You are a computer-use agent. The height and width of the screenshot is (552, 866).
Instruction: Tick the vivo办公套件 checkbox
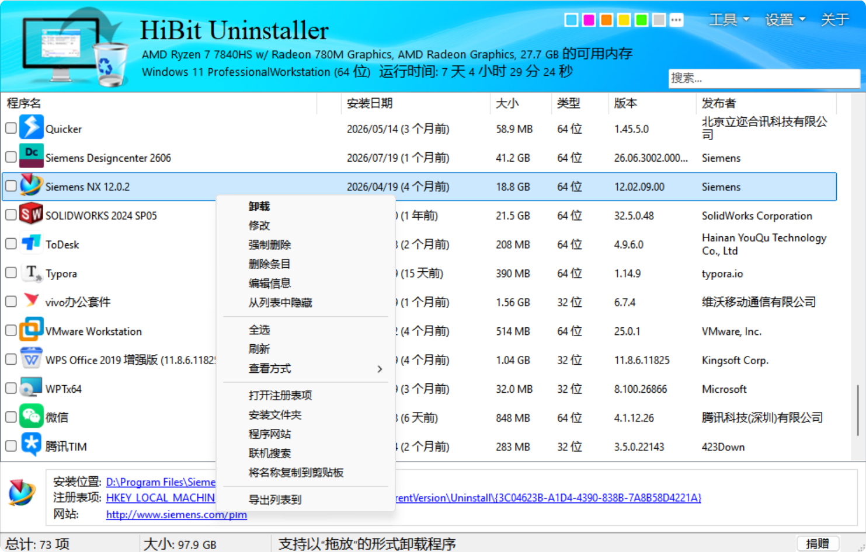[11, 301]
